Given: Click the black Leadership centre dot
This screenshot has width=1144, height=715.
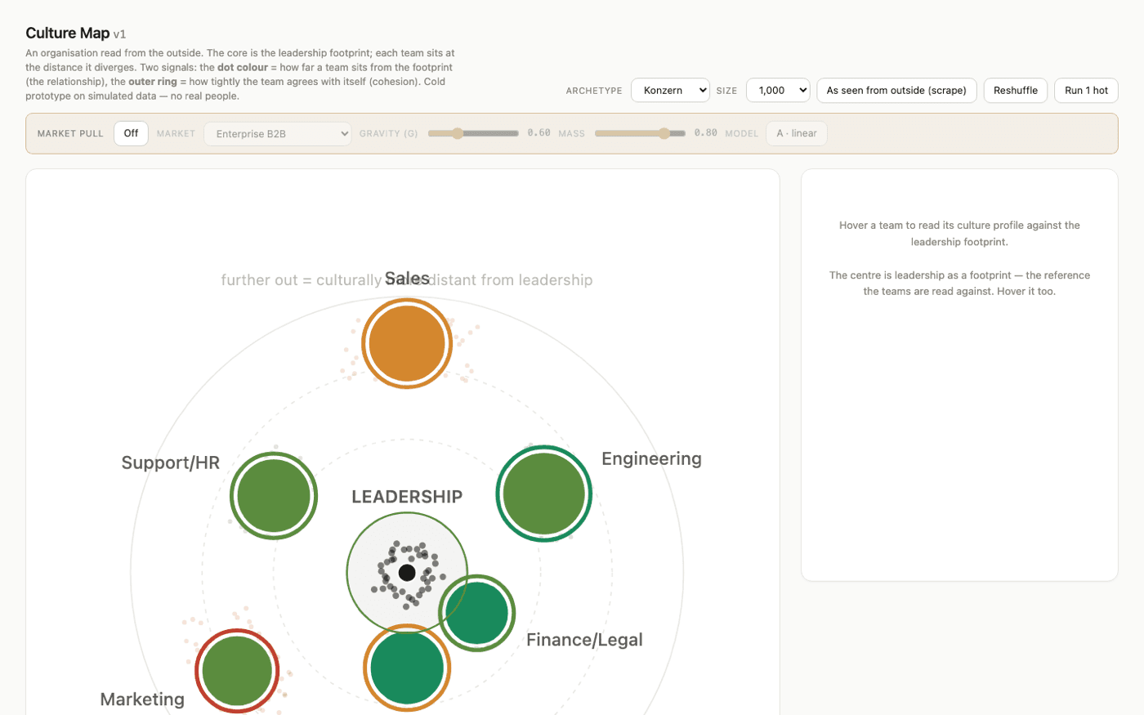Looking at the screenshot, I should click(407, 572).
